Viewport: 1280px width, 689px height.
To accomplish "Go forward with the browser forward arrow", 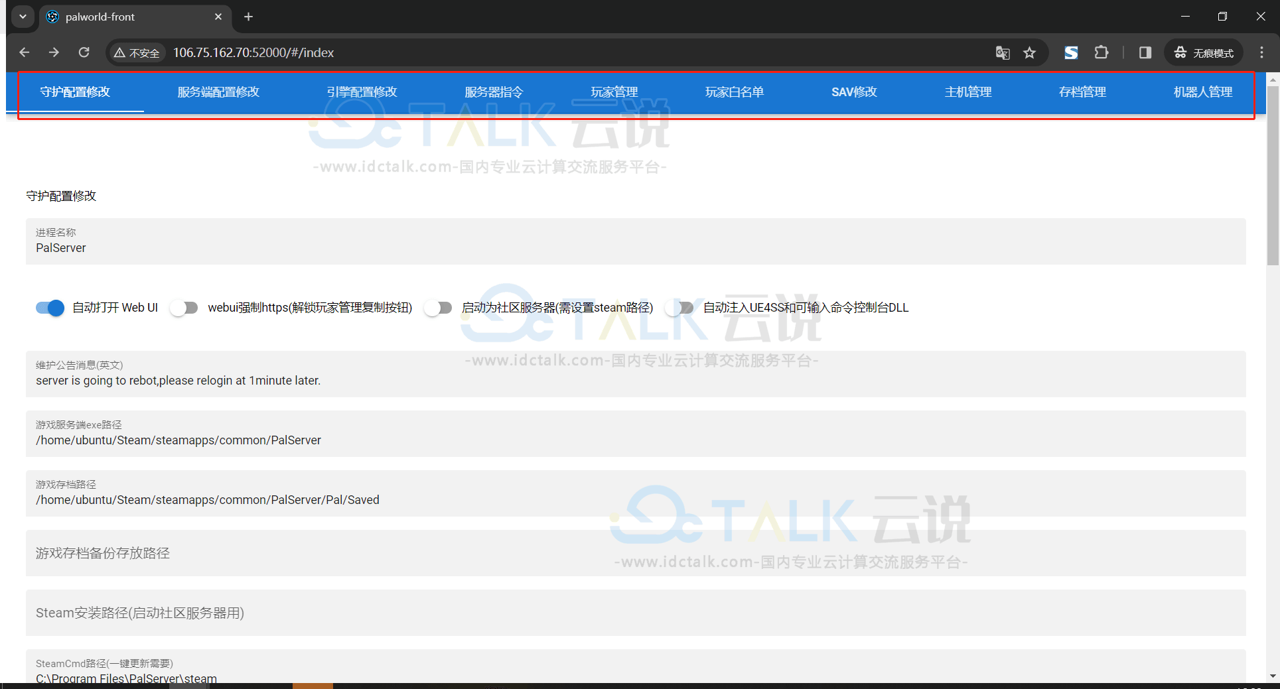I will [54, 52].
